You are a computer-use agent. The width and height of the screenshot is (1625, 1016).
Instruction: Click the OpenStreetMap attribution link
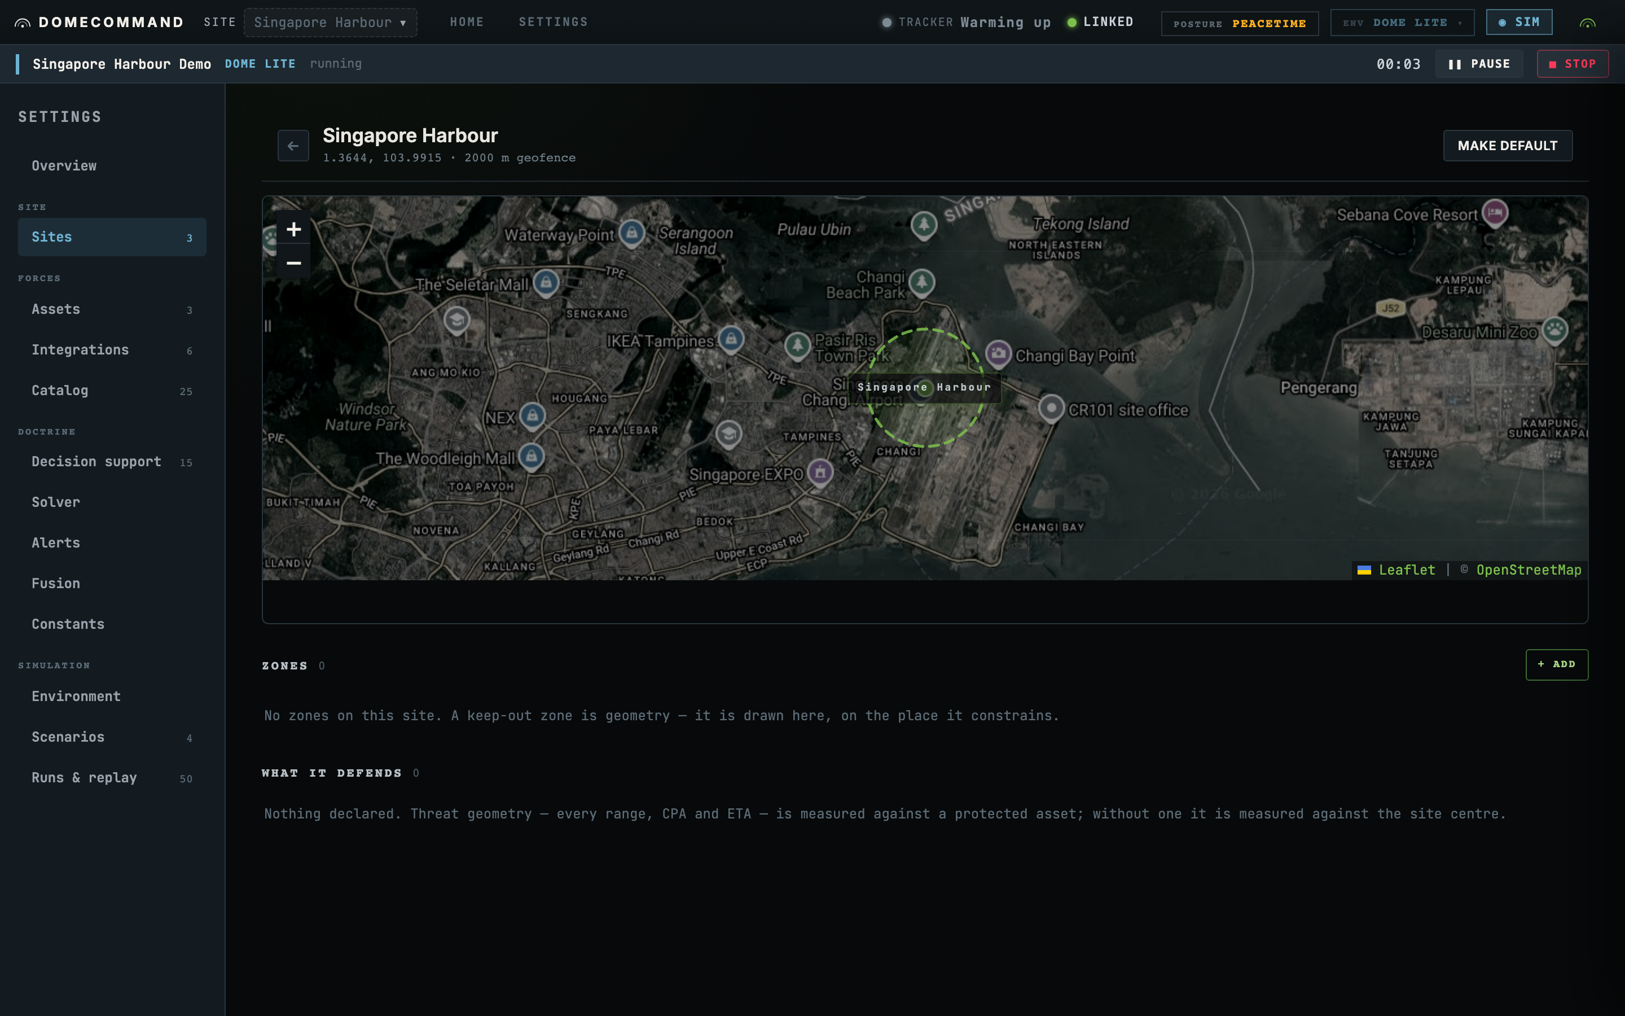(x=1529, y=570)
